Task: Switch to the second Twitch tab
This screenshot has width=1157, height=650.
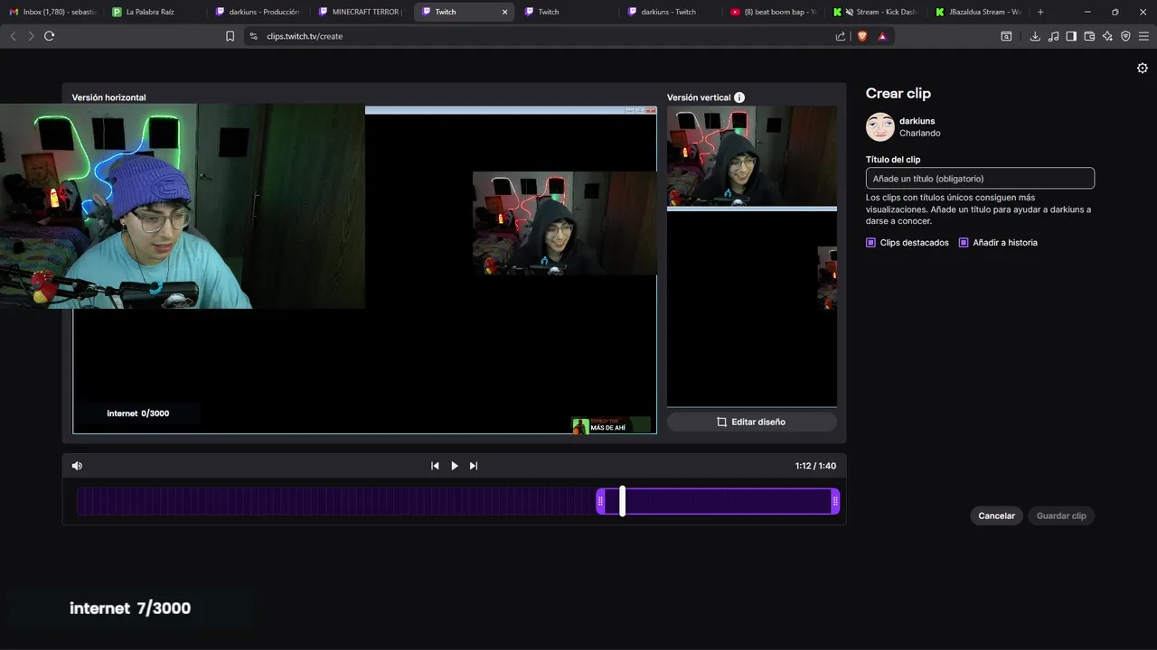Action: pyautogui.click(x=566, y=12)
